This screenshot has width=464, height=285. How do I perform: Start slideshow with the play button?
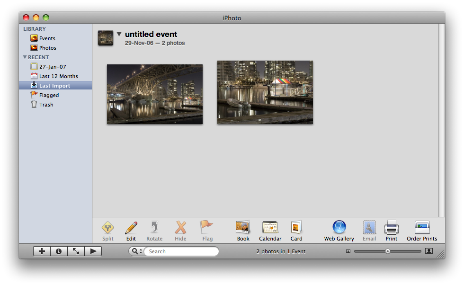(93, 251)
